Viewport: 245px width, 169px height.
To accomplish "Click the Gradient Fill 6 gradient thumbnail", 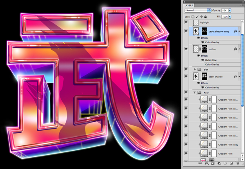I will (x=204, y=154).
